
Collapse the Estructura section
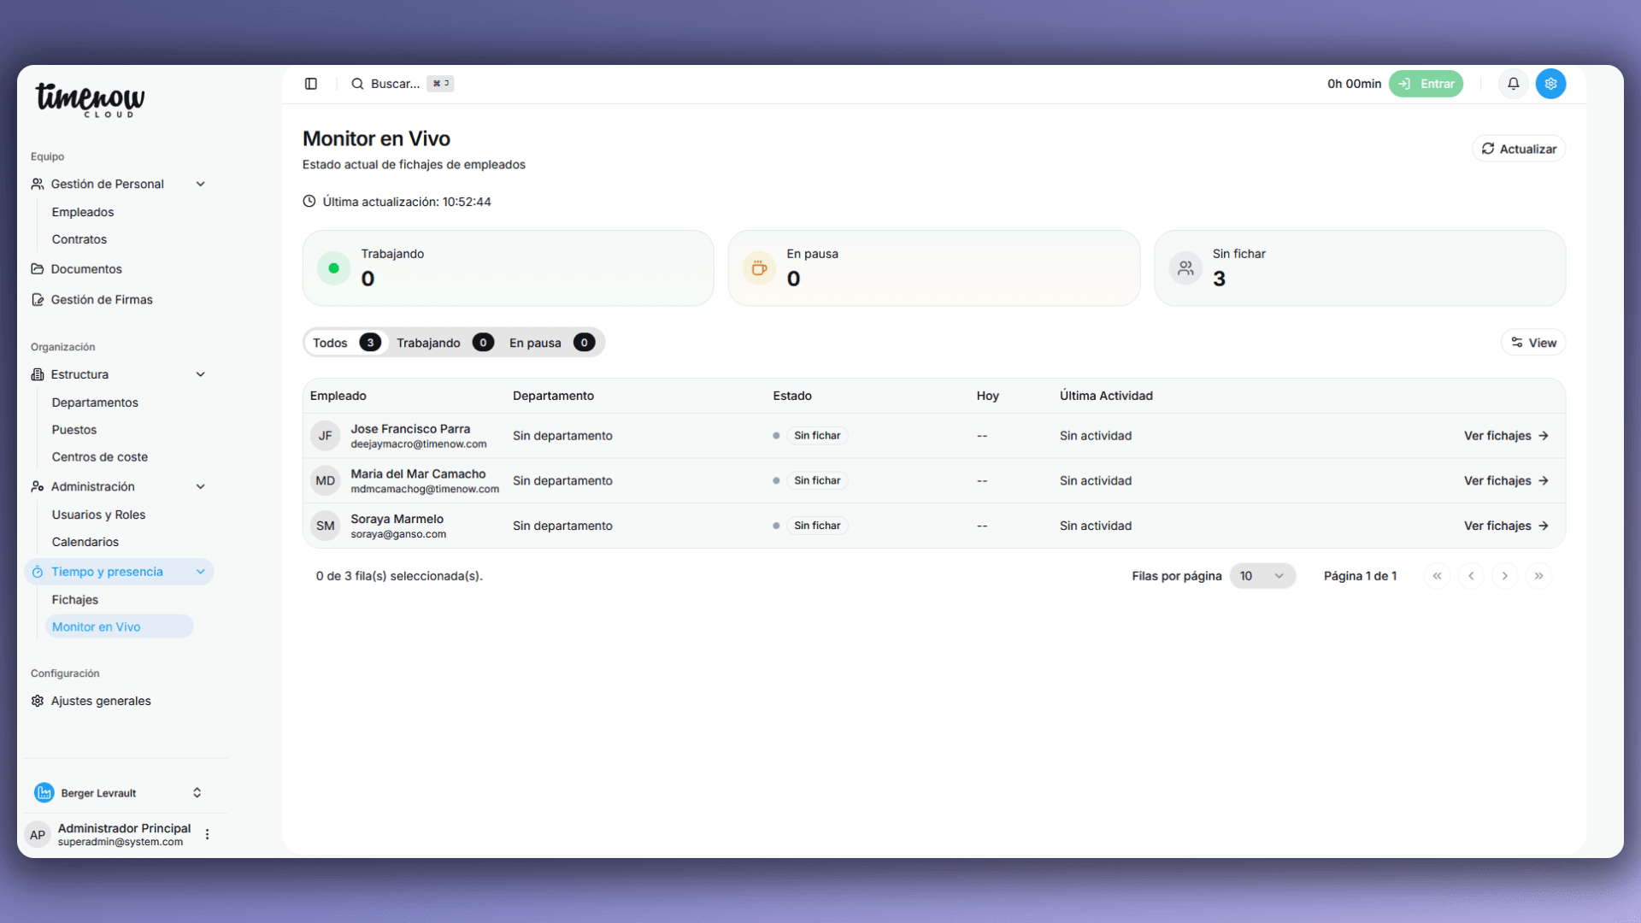pos(201,374)
